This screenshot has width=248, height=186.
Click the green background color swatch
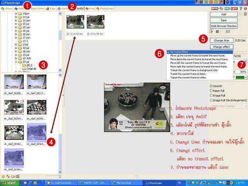click(240, 77)
